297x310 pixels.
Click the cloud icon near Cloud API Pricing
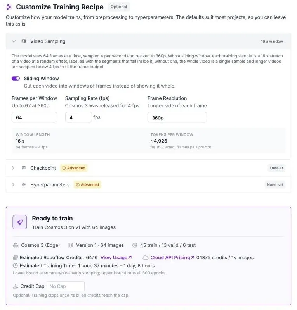pos(146,258)
